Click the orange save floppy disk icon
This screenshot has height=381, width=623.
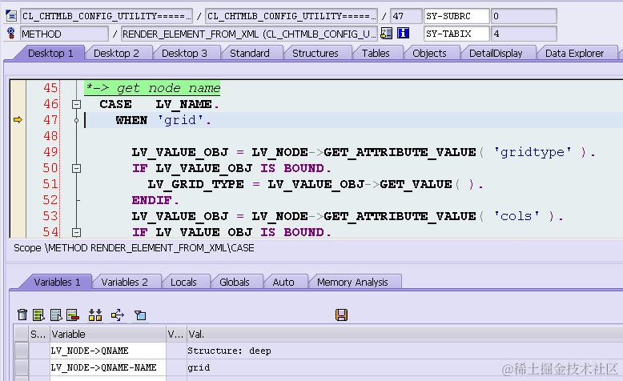[x=341, y=315]
